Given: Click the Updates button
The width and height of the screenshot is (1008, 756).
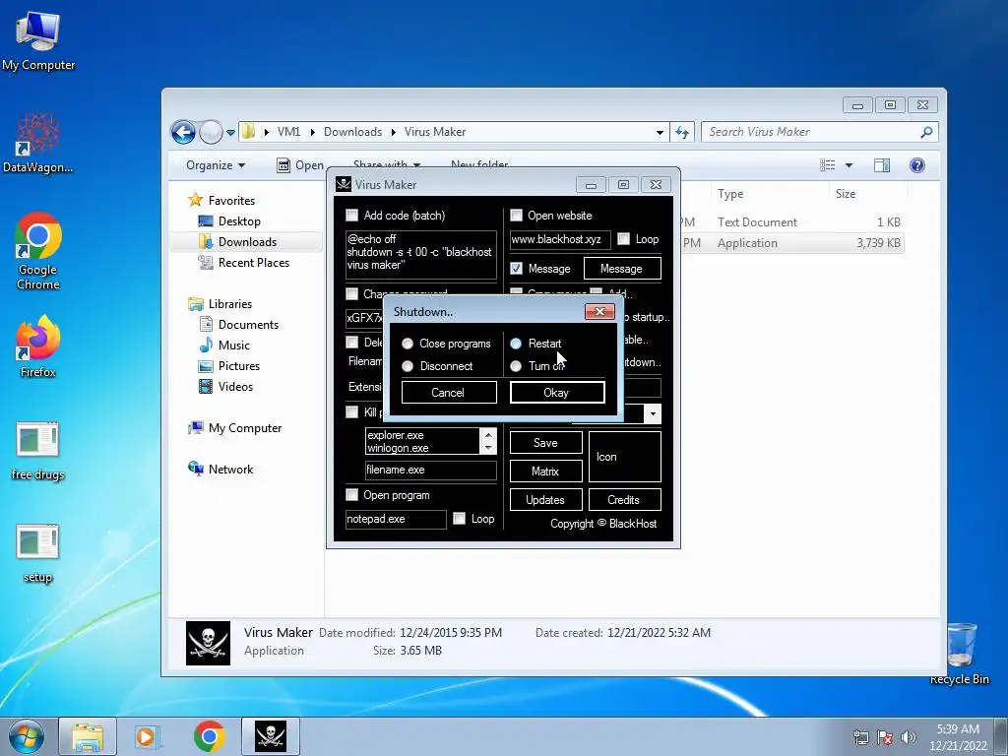Looking at the screenshot, I should click(545, 499).
